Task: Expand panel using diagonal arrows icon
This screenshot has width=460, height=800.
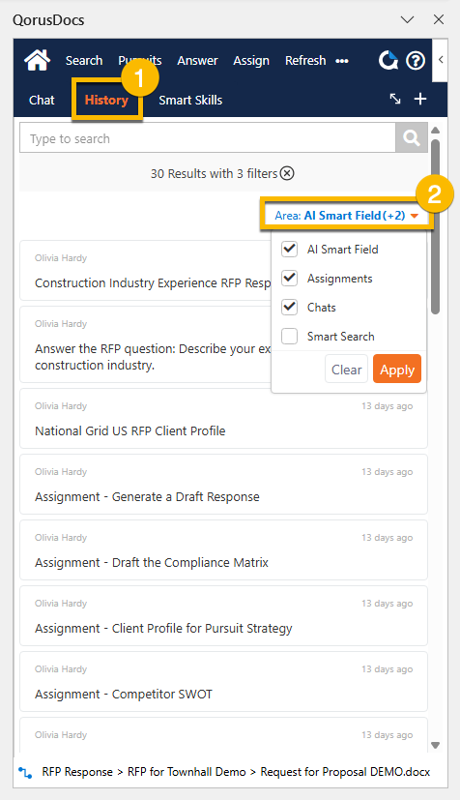Action: [x=395, y=99]
